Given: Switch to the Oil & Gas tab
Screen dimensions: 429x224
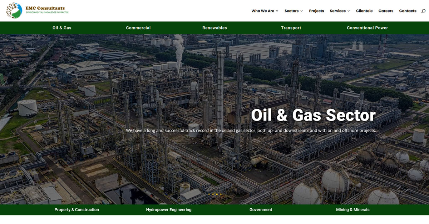Looking at the screenshot, I should click(x=62, y=28).
